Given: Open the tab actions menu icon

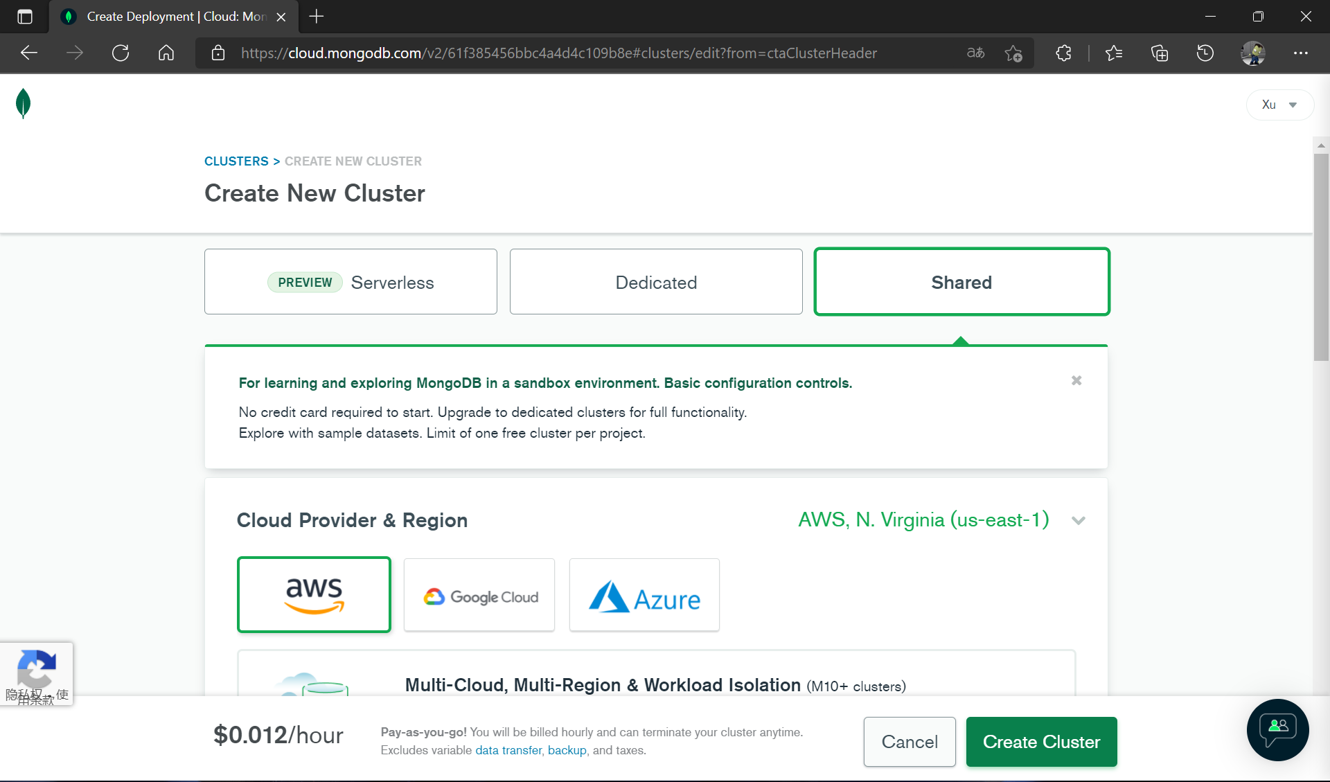Looking at the screenshot, I should [x=25, y=17].
